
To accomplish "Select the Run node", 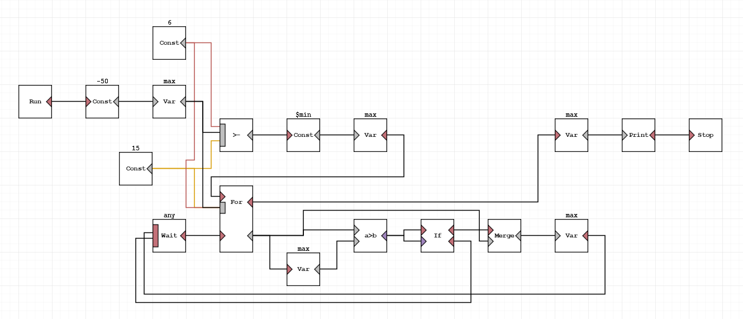I will pyautogui.click(x=35, y=102).
